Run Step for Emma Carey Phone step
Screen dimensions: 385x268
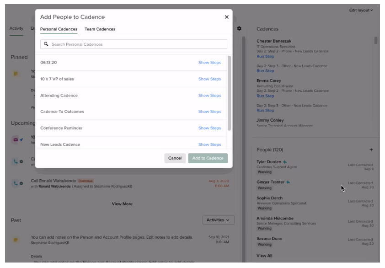pos(265,96)
